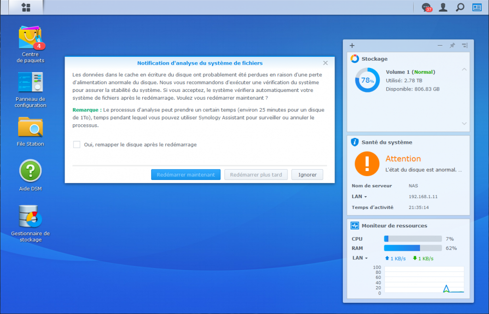Enable 'Oui, remapper le disque après le redémarrage'

point(77,144)
